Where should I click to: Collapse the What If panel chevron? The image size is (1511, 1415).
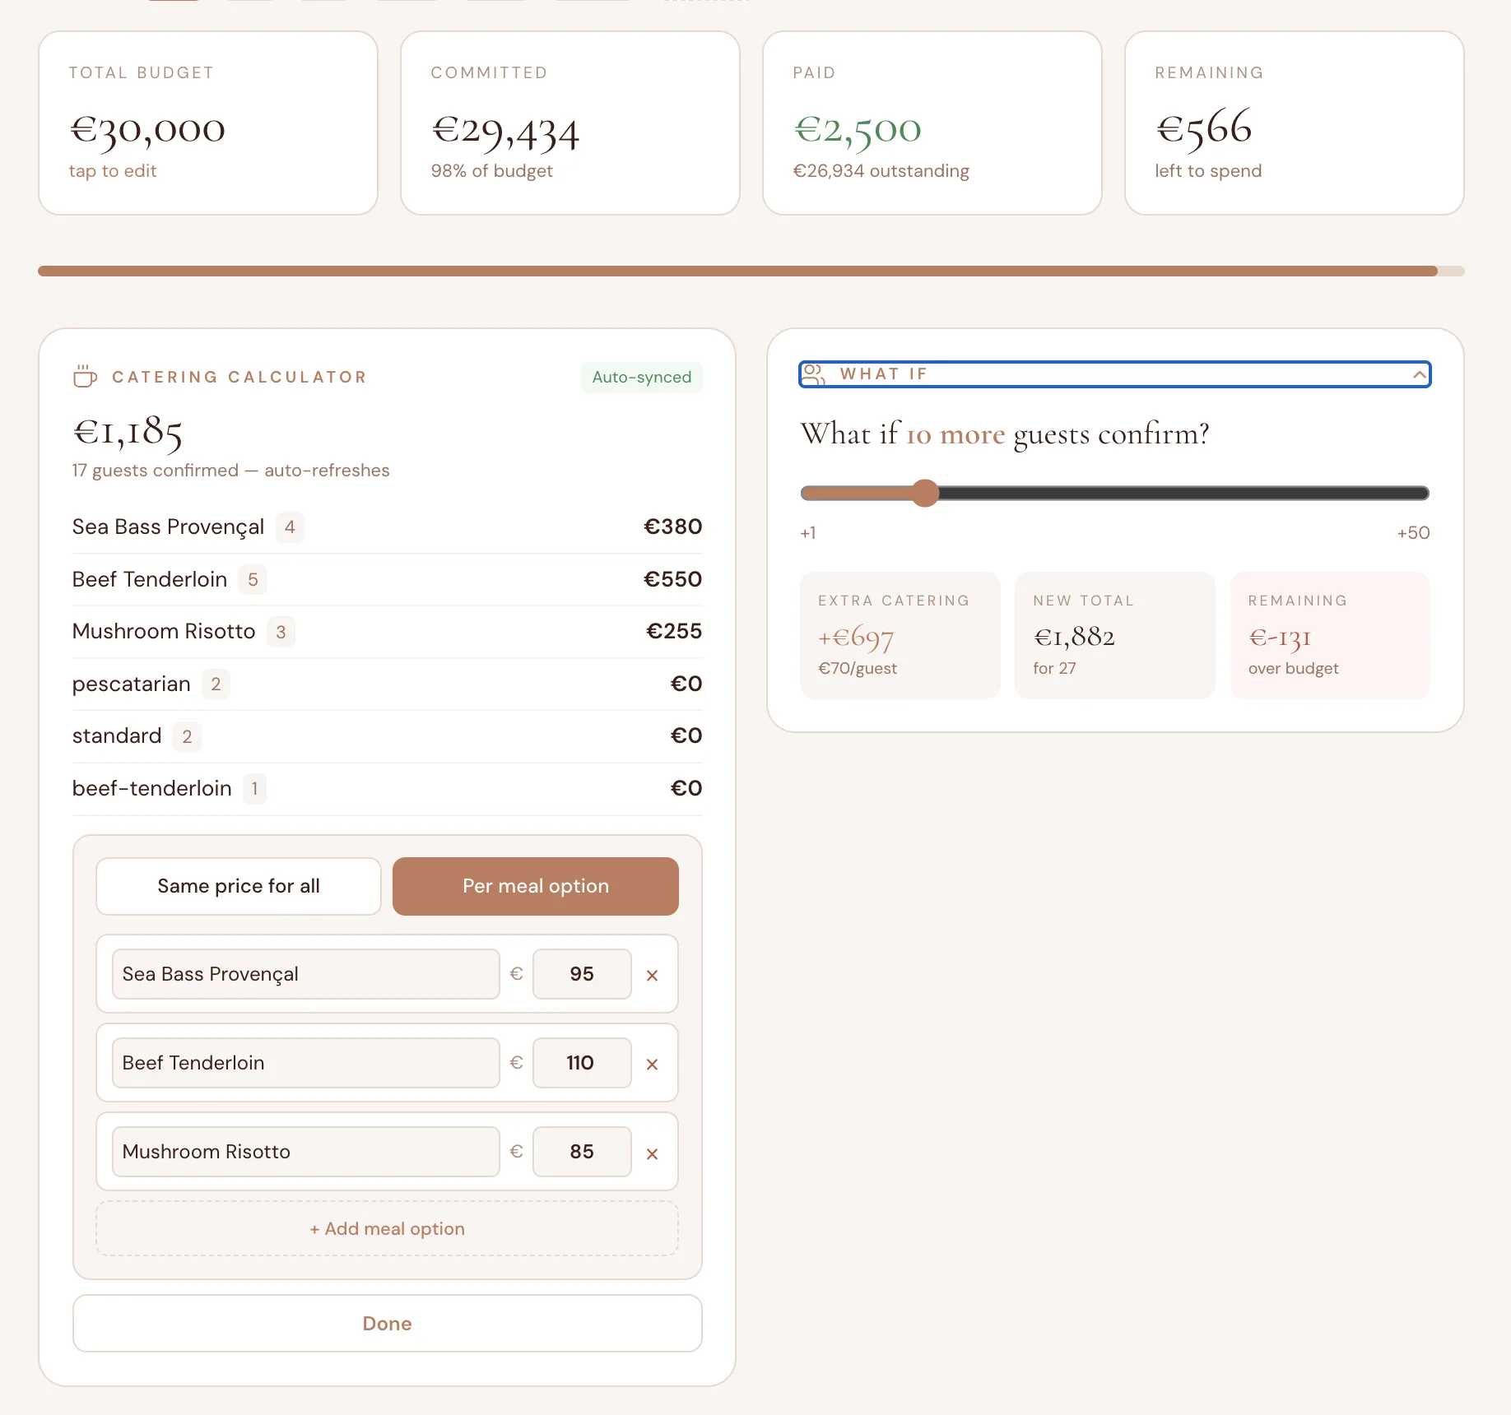tap(1419, 374)
